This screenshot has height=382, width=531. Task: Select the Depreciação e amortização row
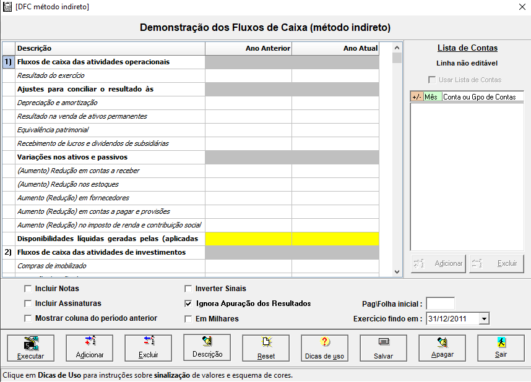pyautogui.click(x=191, y=103)
